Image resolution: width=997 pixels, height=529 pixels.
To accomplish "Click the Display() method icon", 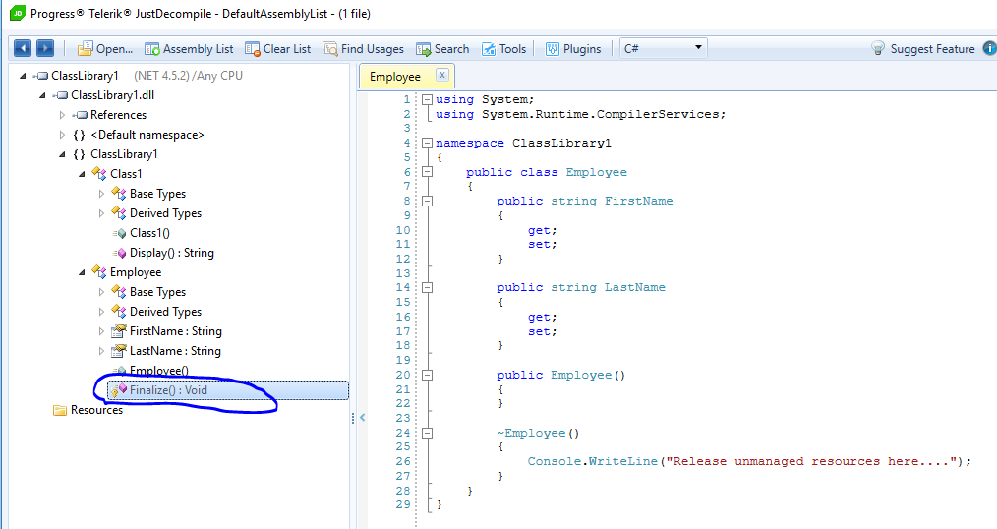I will point(119,253).
